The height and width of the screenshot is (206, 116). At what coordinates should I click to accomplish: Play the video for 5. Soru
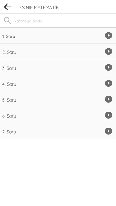(x=108, y=99)
